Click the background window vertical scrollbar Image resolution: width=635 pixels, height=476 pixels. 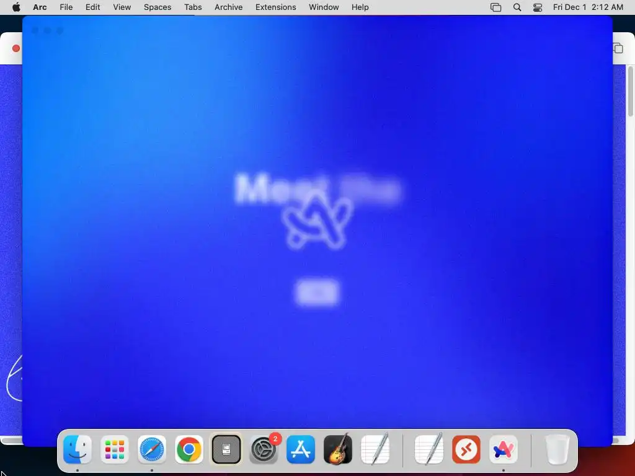point(630,91)
